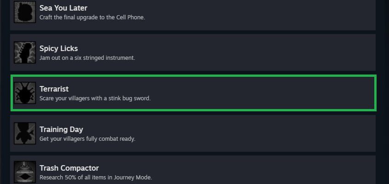This screenshot has height=184, width=389.
Task: Click the combat ready villagers description
Action: 87,139
